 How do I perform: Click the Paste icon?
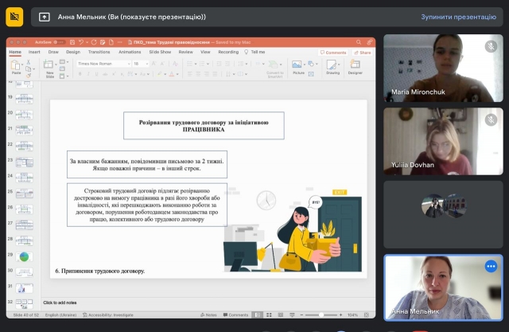pos(17,66)
